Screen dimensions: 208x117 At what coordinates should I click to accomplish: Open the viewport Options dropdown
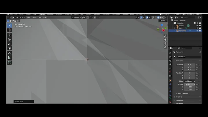[163, 21]
